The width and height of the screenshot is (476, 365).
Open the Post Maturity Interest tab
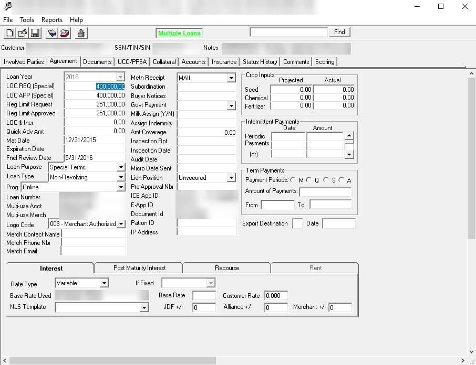[139, 268]
